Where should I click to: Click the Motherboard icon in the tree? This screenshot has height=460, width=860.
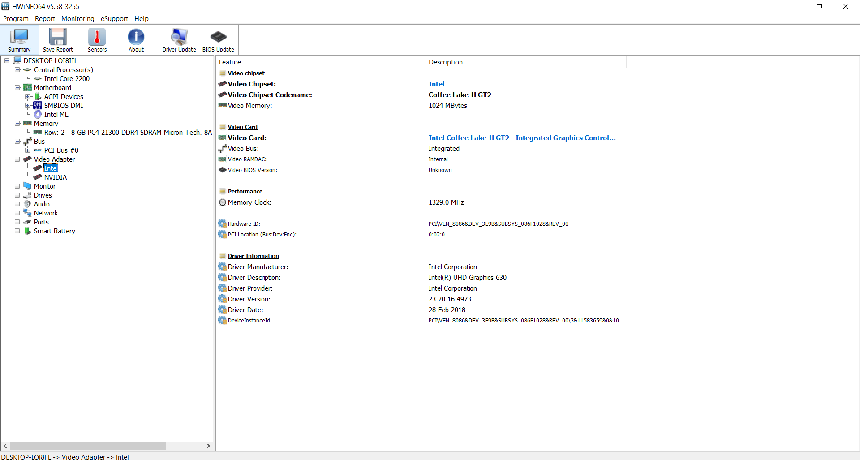point(27,87)
